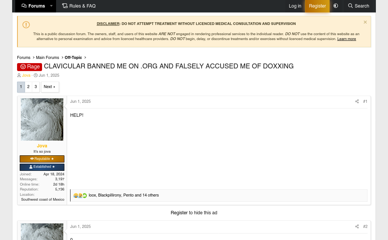Click share icon on post #1

click(x=357, y=102)
